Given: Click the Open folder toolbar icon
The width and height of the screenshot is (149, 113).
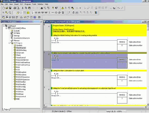Looking at the screenshot, I should coord(7,8).
